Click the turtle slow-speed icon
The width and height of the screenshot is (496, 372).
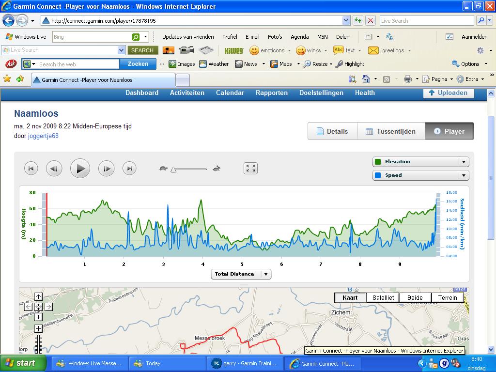(163, 169)
